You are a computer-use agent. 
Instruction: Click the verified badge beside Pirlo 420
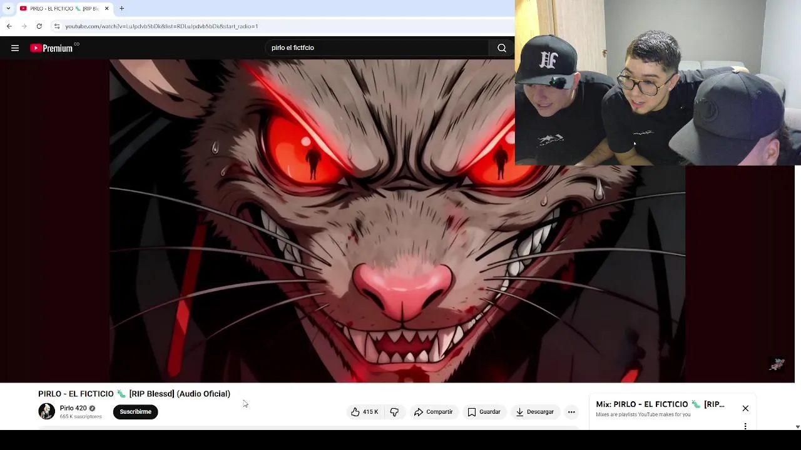(92, 408)
